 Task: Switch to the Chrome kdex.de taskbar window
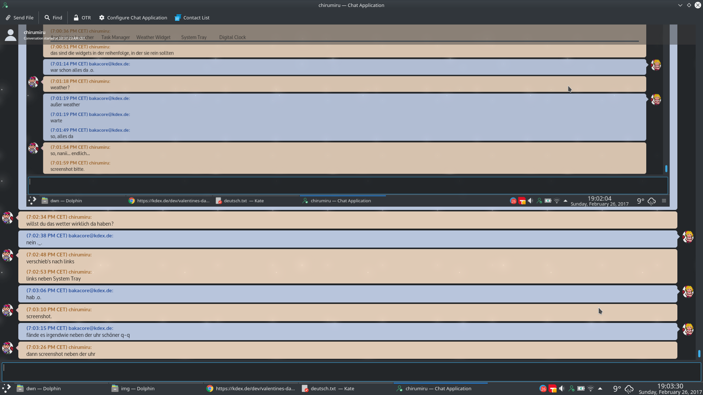[x=251, y=388]
